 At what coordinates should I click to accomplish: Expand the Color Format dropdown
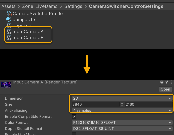pos(122,123)
